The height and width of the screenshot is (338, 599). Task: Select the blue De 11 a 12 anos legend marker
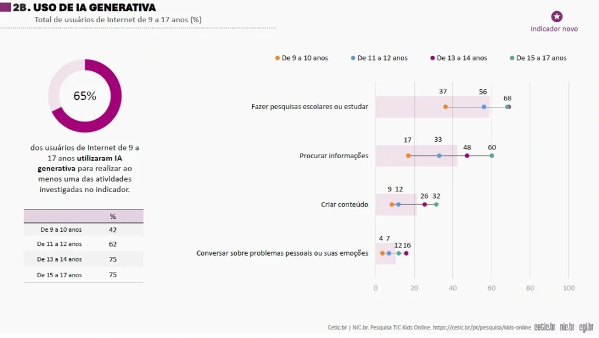[353, 58]
